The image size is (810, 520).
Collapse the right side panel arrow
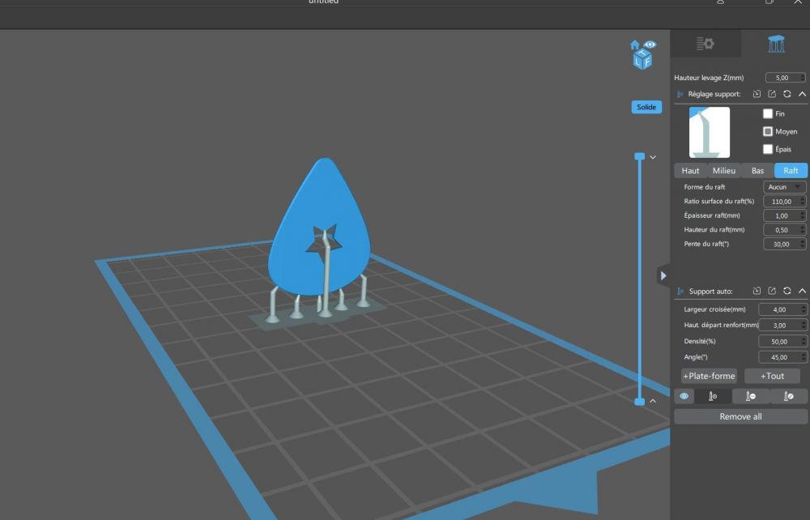(x=663, y=275)
